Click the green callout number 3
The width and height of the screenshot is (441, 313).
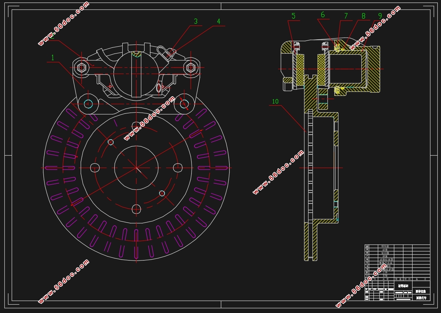(x=196, y=21)
